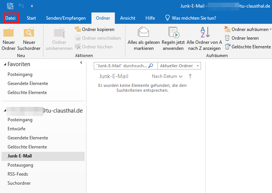
Task: Click the Gelöschte Elemente ribbon button
Action: [x=248, y=47]
